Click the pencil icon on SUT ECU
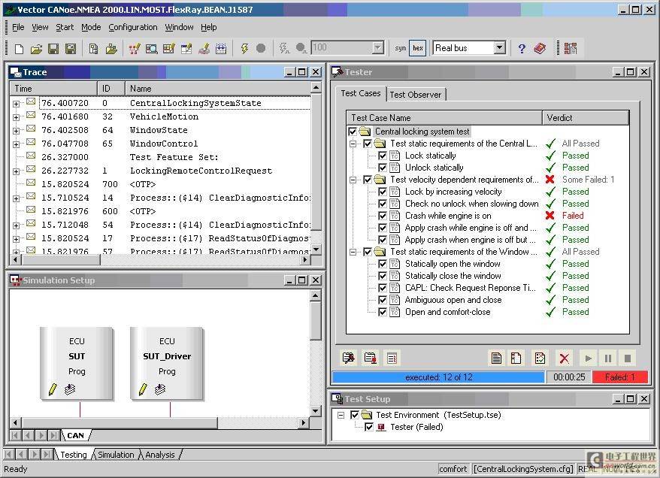 (x=53, y=389)
